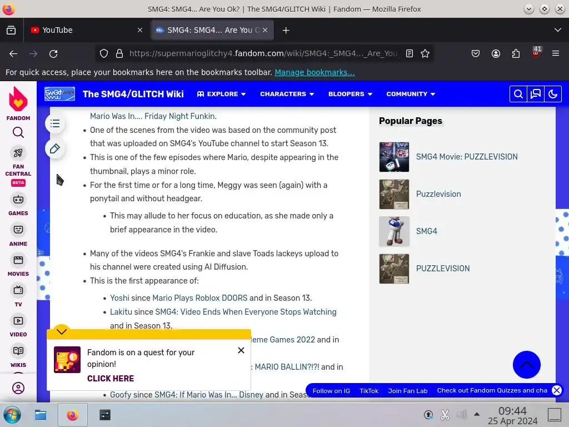Dismiss the bottom Fandom links bar
Screen dimensions: 569x427
click(557, 390)
